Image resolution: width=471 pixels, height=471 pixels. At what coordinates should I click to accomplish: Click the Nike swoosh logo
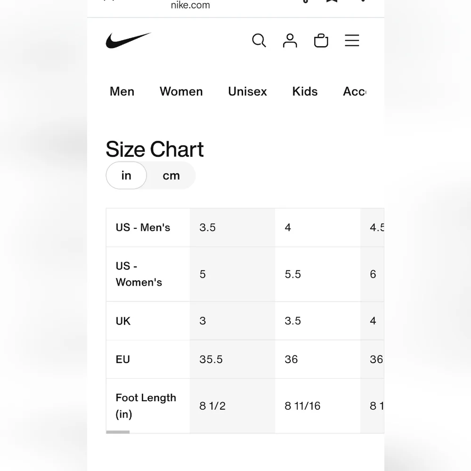click(128, 40)
